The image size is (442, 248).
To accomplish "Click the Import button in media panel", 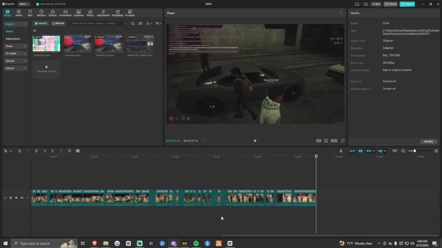I will [41, 23].
